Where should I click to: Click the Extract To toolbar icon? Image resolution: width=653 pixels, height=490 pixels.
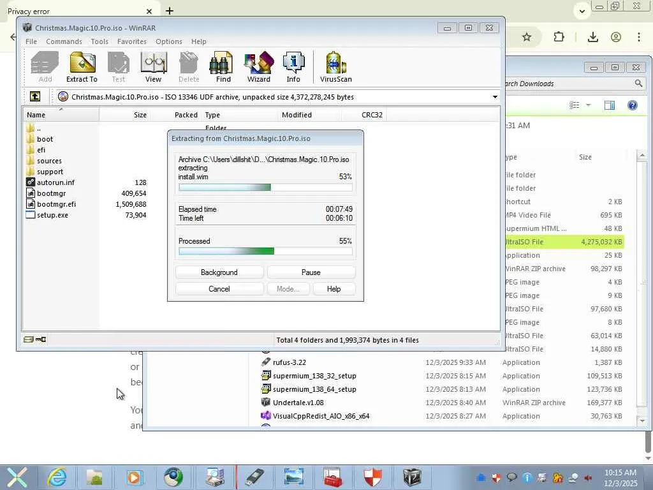click(x=82, y=67)
